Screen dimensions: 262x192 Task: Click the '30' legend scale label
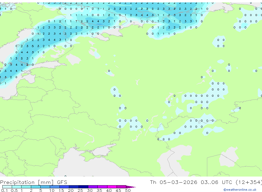click(x=90, y=190)
